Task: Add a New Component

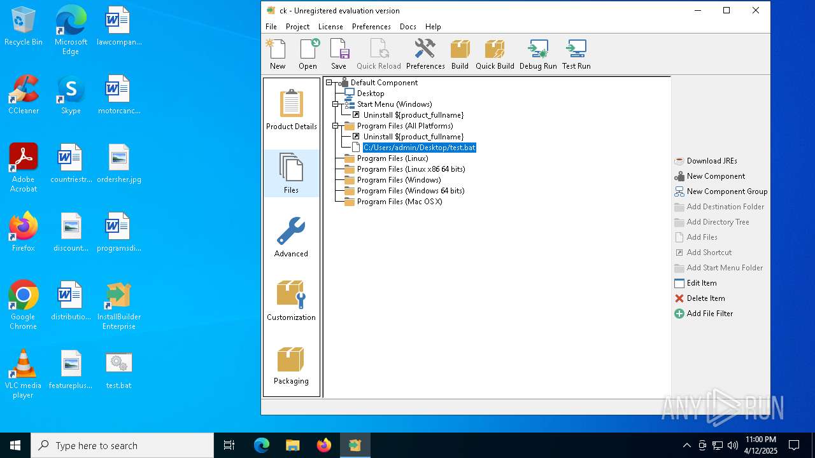Action: coord(709,176)
